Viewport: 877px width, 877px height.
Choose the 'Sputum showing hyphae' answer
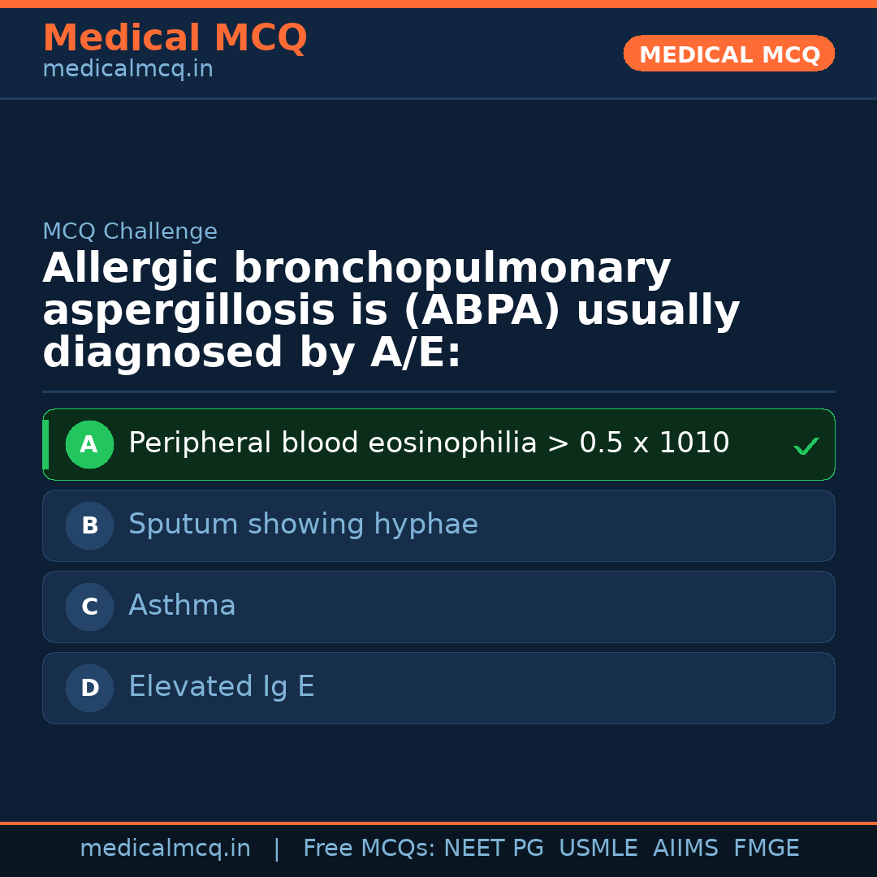303,525
